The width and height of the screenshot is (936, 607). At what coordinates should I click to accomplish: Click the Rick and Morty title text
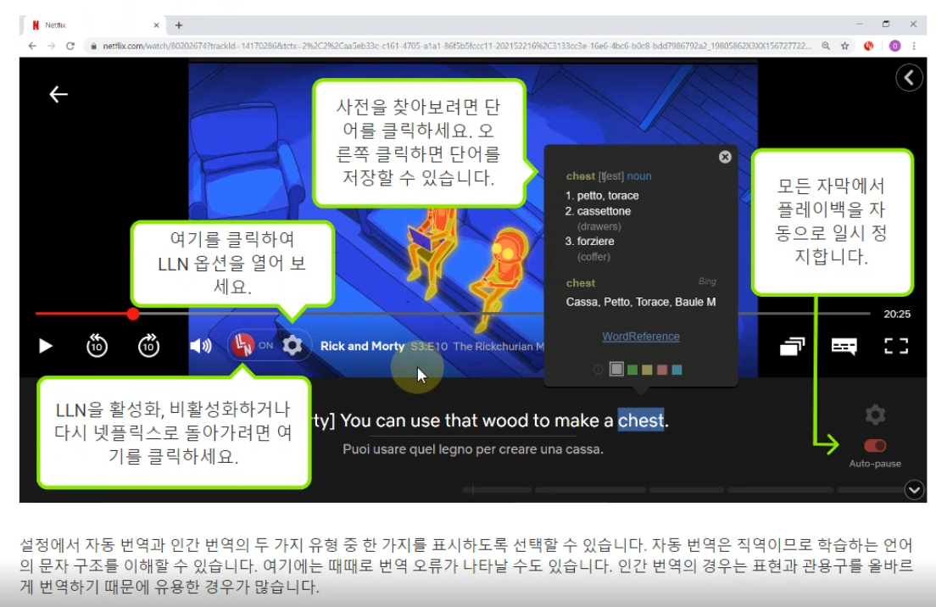click(362, 346)
